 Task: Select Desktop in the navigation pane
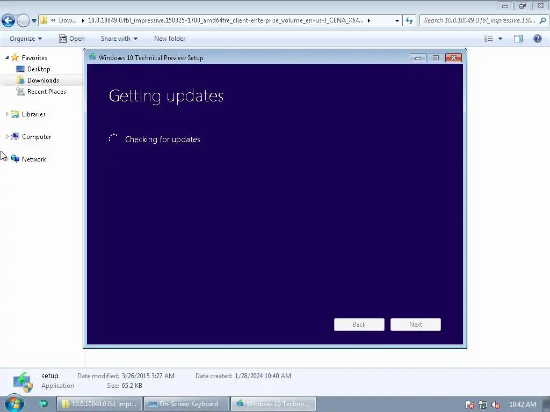pyautogui.click(x=39, y=69)
